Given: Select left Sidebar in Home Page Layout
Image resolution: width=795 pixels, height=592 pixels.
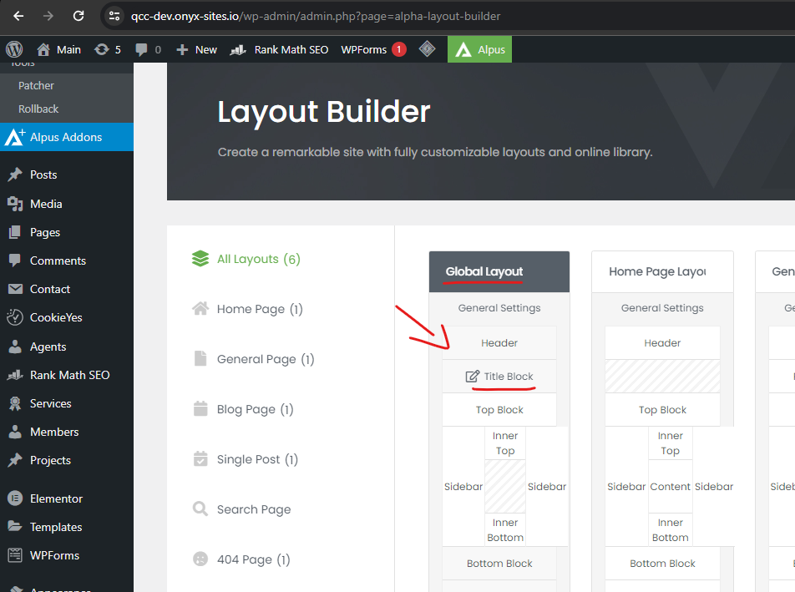Looking at the screenshot, I should pos(626,487).
